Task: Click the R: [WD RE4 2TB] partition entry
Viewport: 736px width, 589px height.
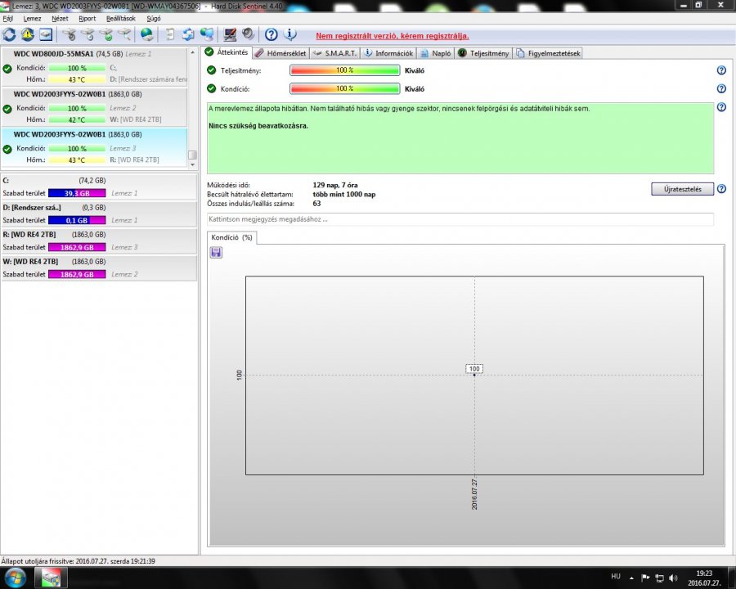Action: point(99,241)
